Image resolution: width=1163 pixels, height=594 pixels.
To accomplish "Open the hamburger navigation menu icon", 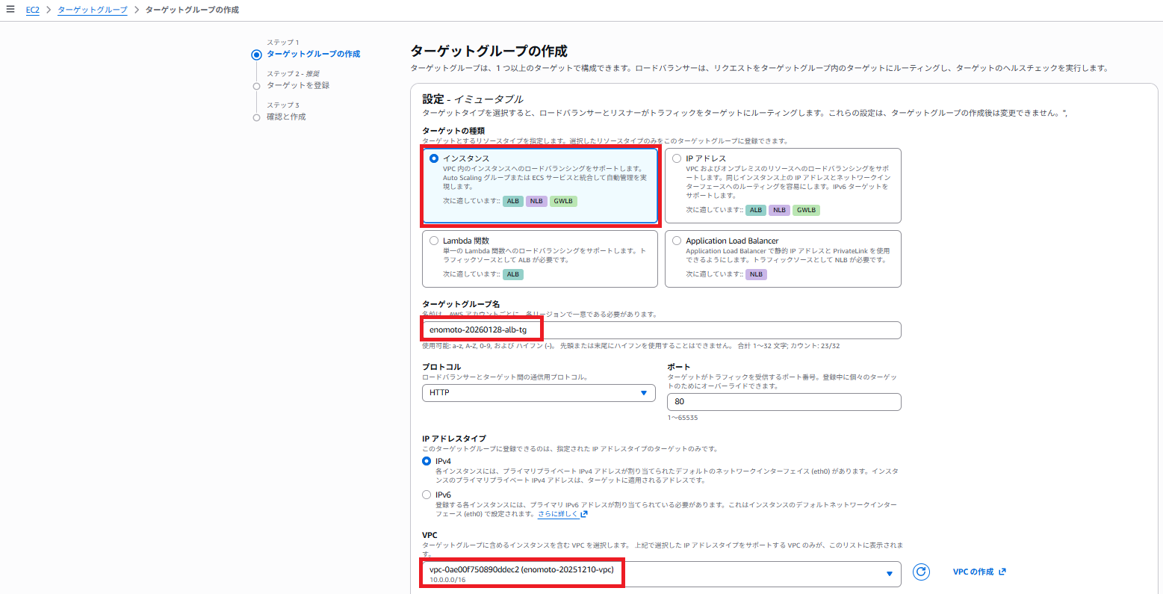I will click(10, 10).
